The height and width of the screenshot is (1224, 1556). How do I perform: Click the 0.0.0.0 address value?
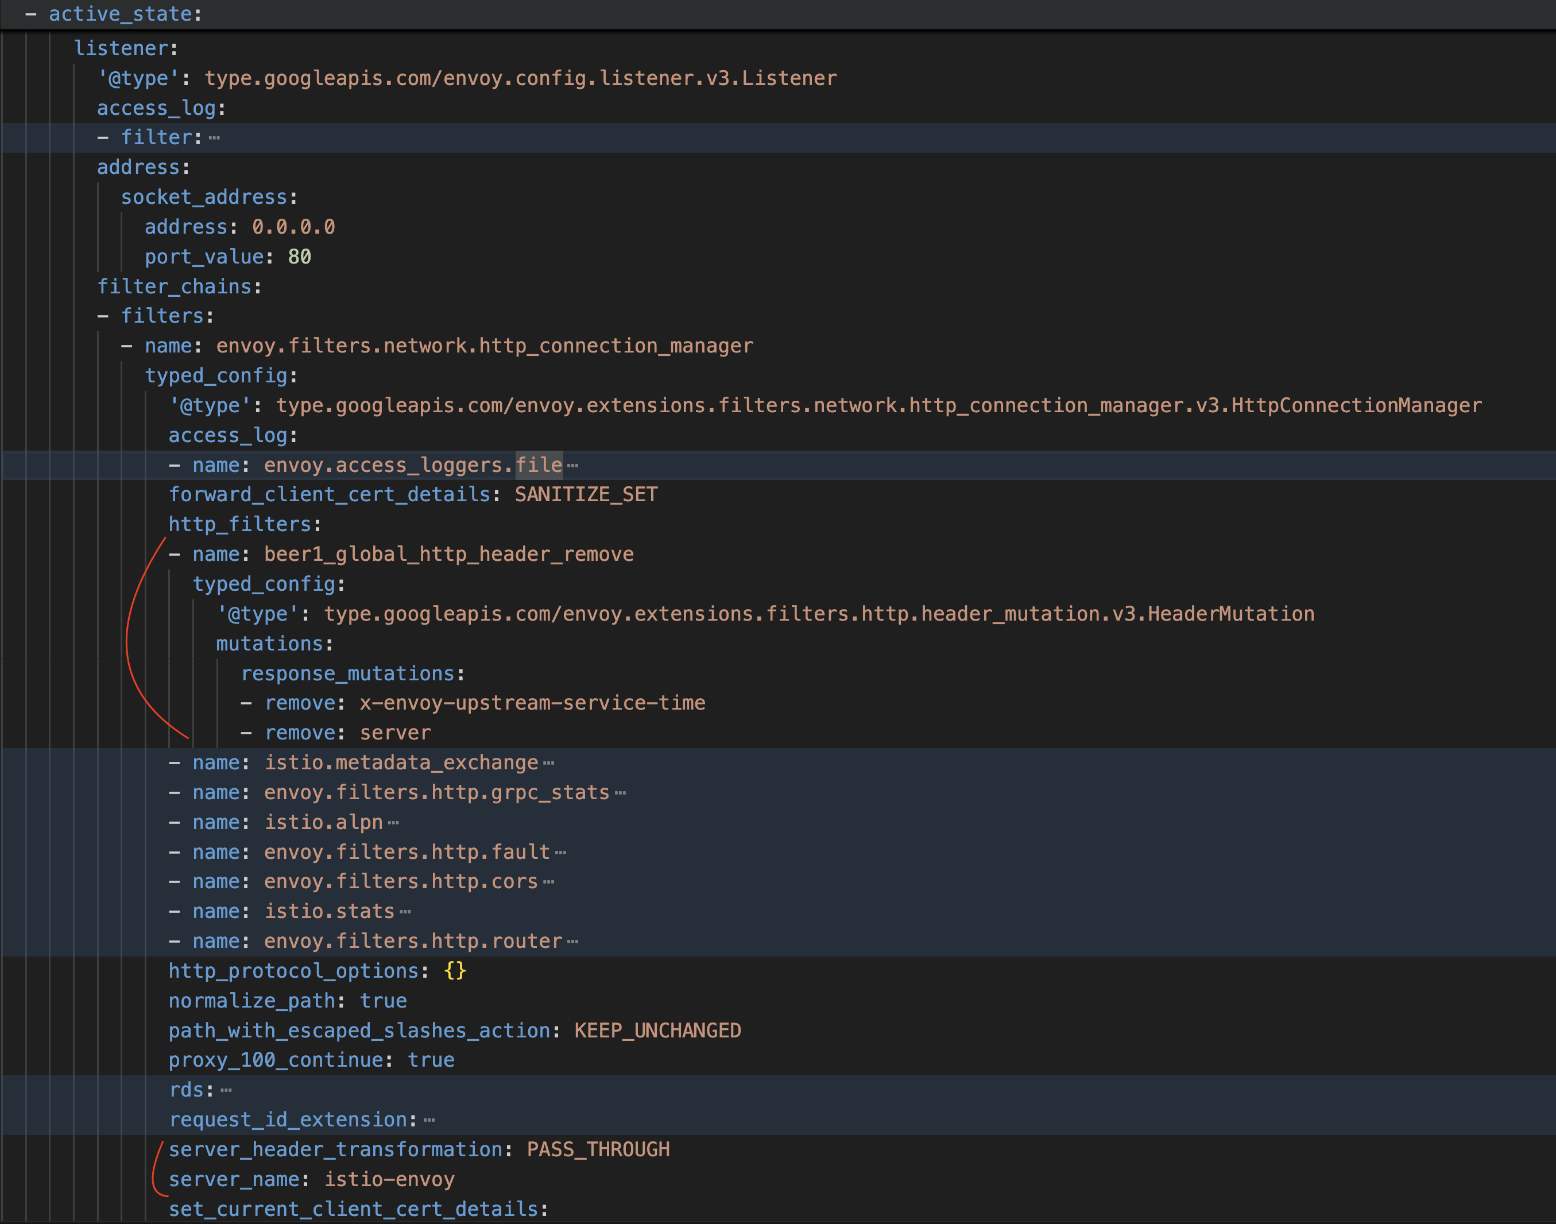point(293,227)
